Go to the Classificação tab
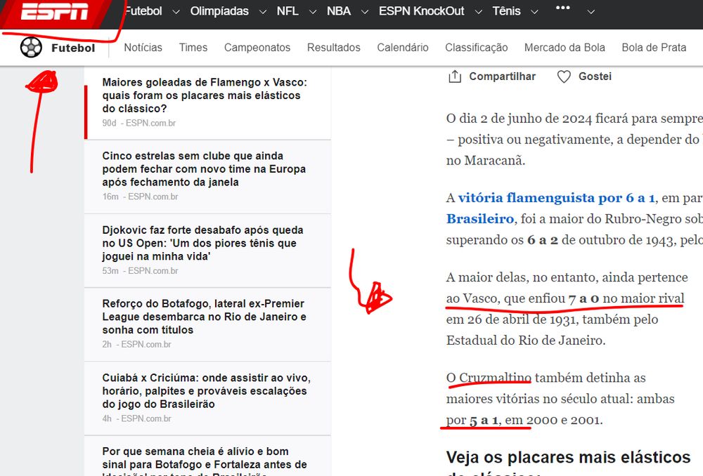Screen dimensions: 703x476 pyautogui.click(x=476, y=48)
